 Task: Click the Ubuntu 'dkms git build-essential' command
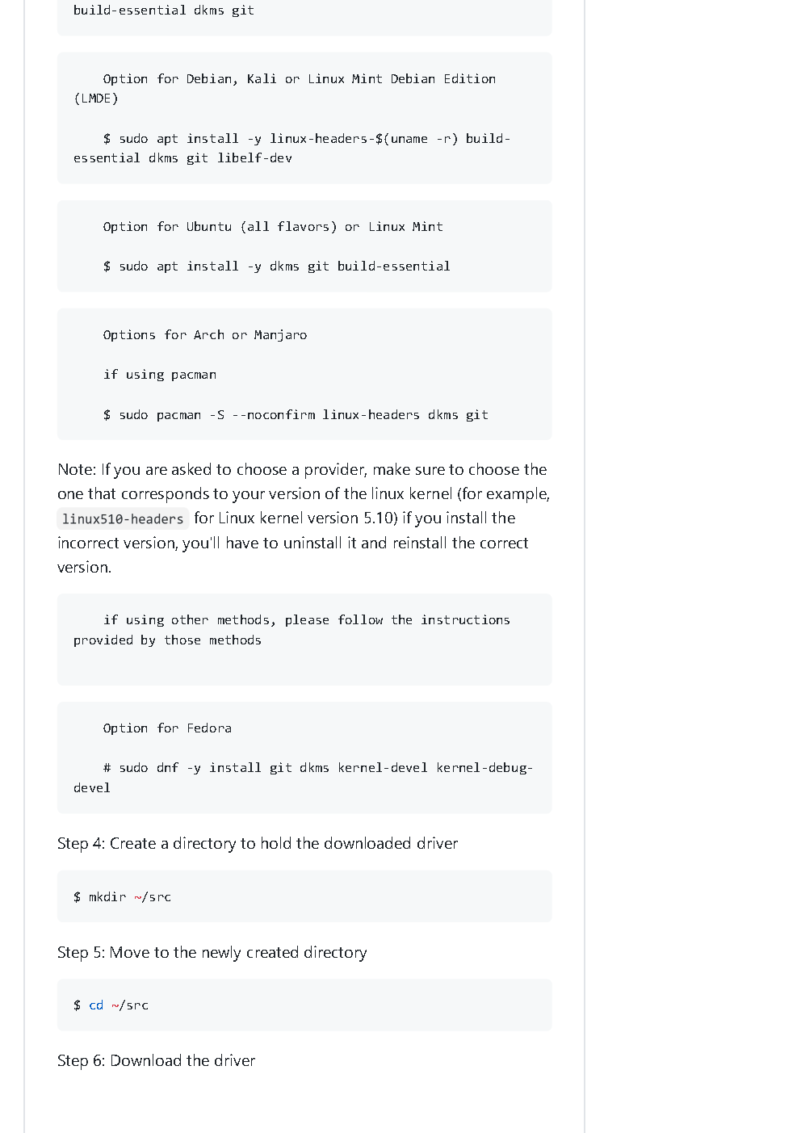click(x=276, y=266)
